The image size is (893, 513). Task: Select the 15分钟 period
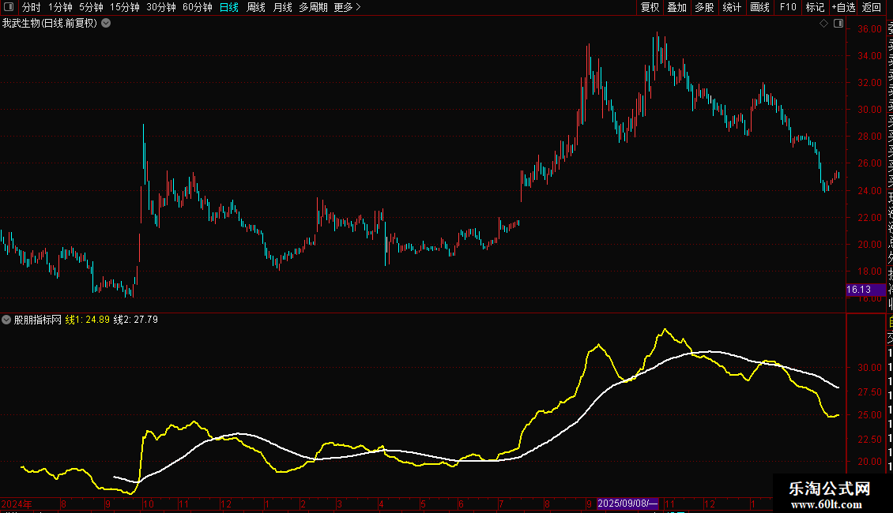tap(125, 7)
